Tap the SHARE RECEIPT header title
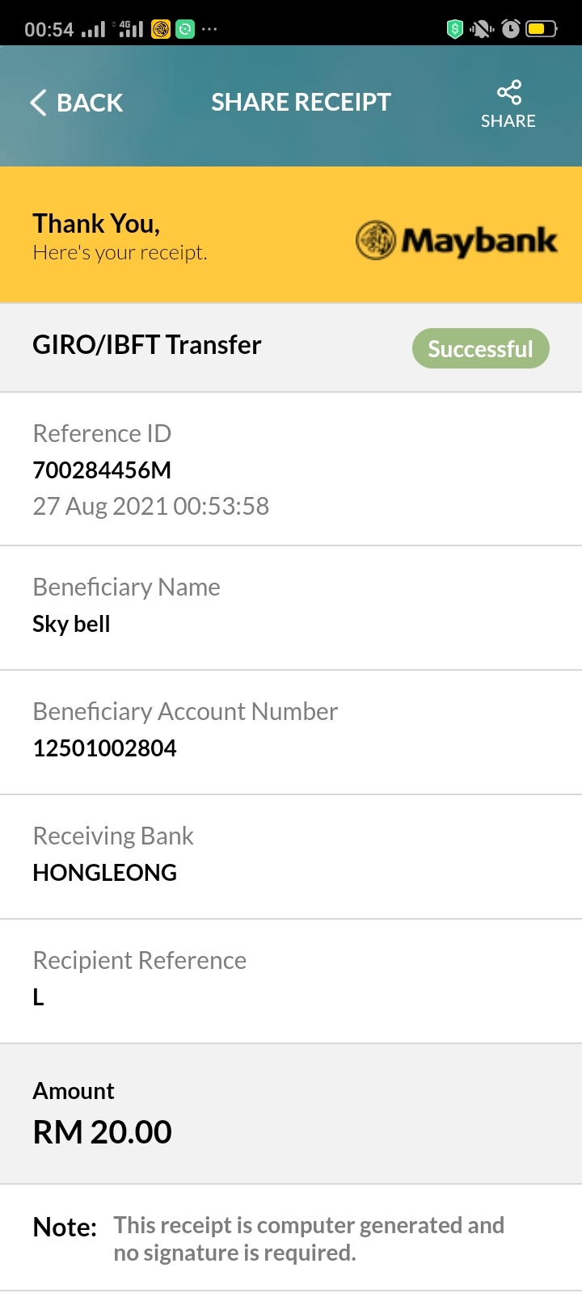 (301, 102)
